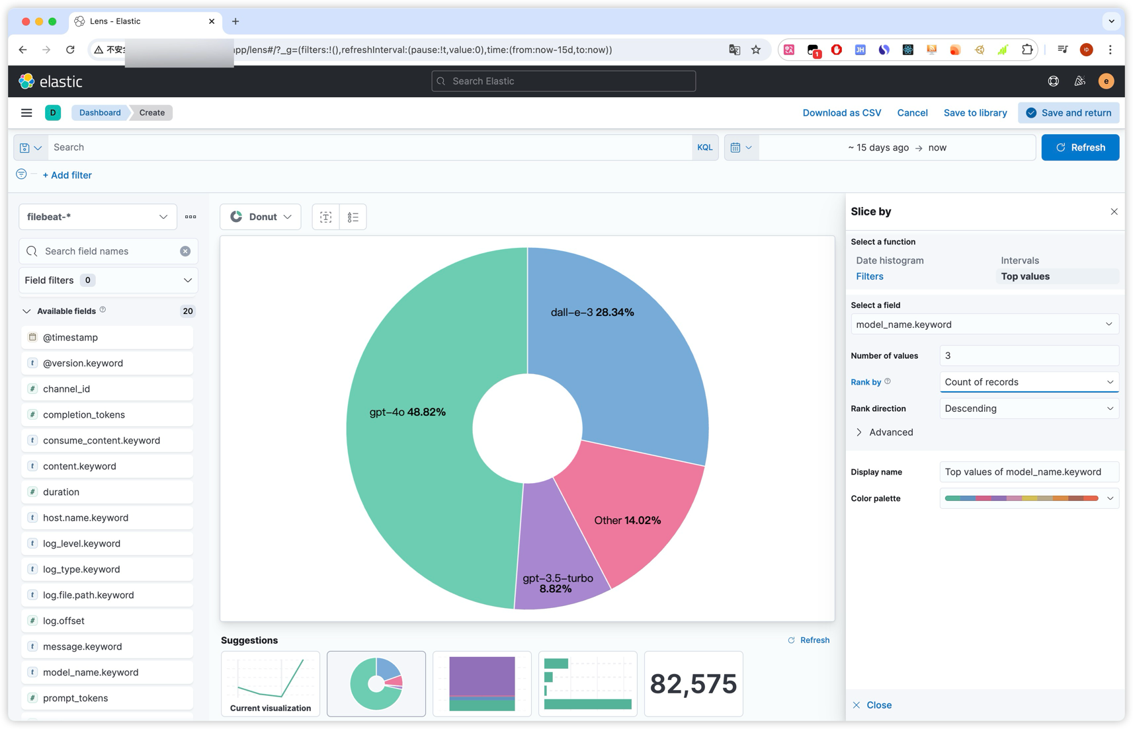Open the Color palette picker
Image resolution: width=1133 pixels, height=729 pixels.
[1029, 498]
